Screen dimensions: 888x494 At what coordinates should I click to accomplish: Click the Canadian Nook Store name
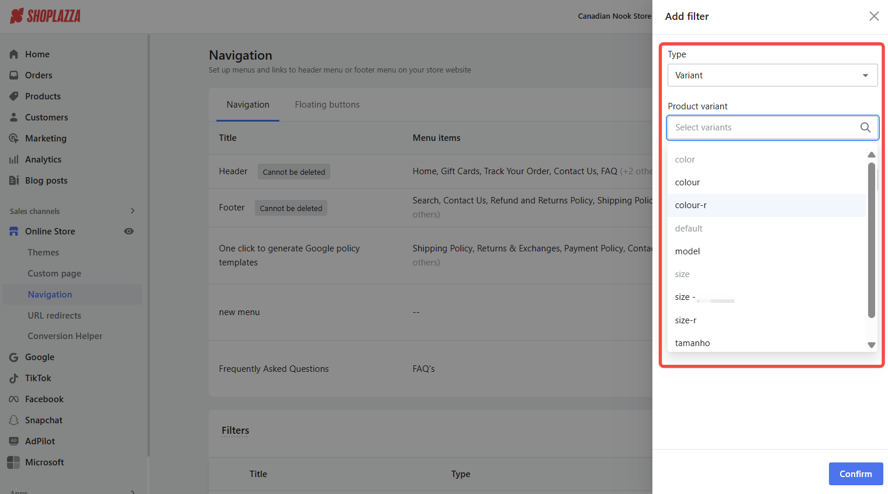614,16
